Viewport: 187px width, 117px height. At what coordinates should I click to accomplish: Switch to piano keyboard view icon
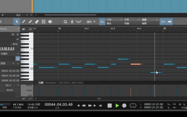(x=24, y=29)
